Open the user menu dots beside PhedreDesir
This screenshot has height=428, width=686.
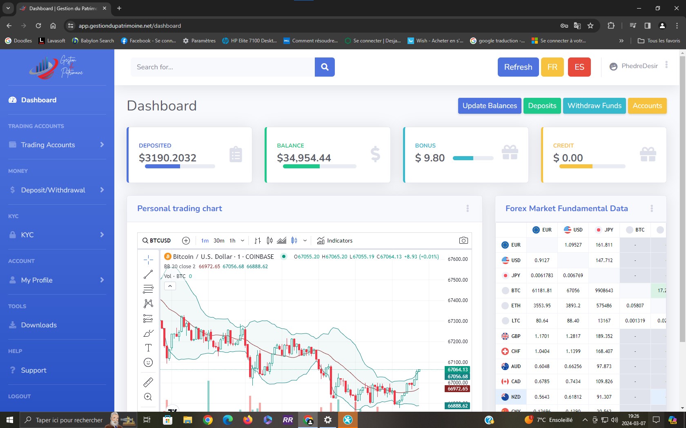[666, 65]
